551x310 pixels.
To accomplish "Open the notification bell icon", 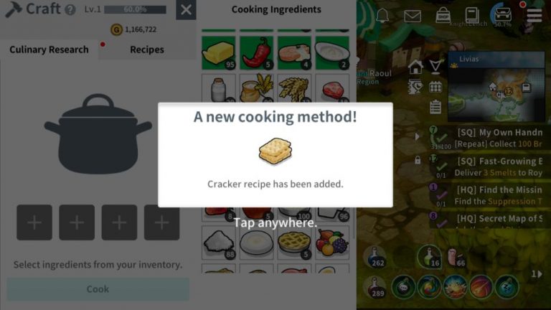I will coord(382,16).
